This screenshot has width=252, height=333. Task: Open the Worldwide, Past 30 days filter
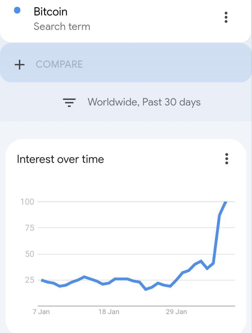144,102
